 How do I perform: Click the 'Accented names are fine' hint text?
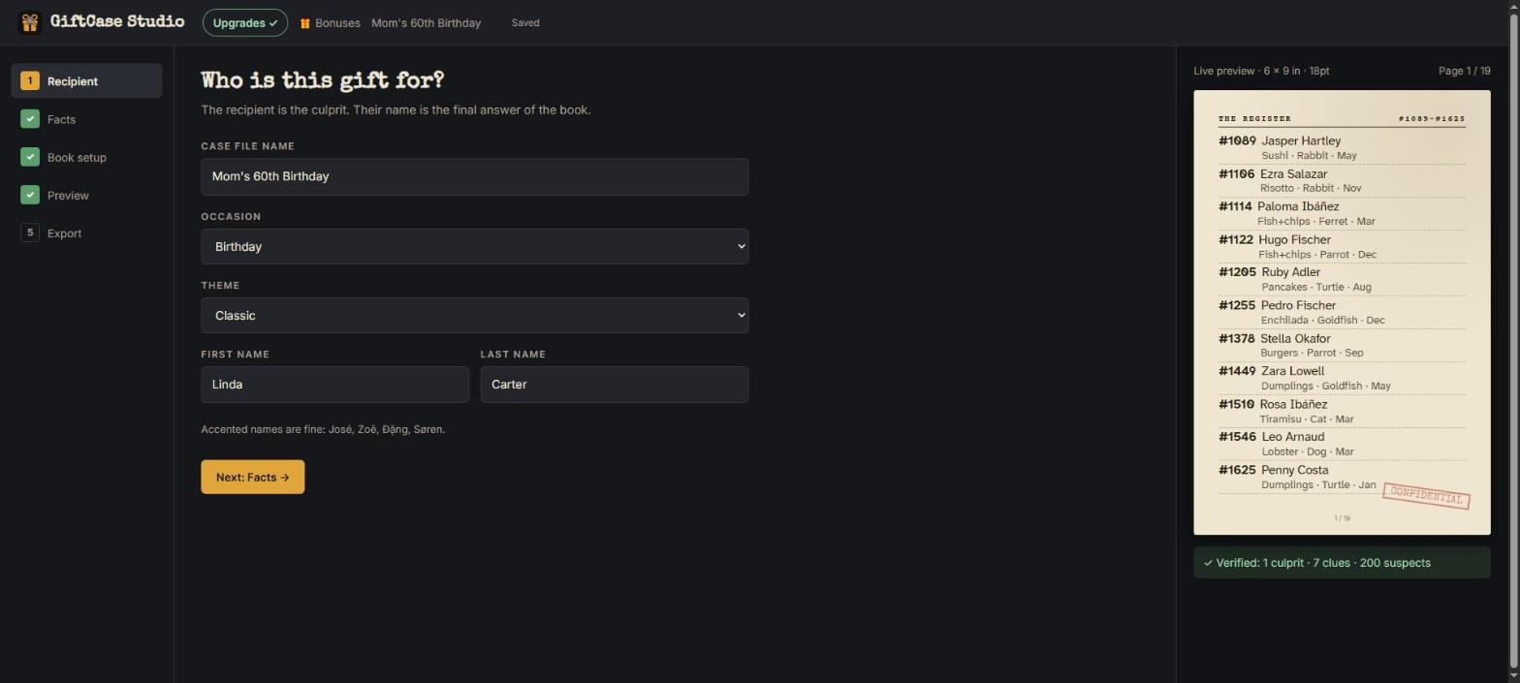pyautogui.click(x=323, y=429)
